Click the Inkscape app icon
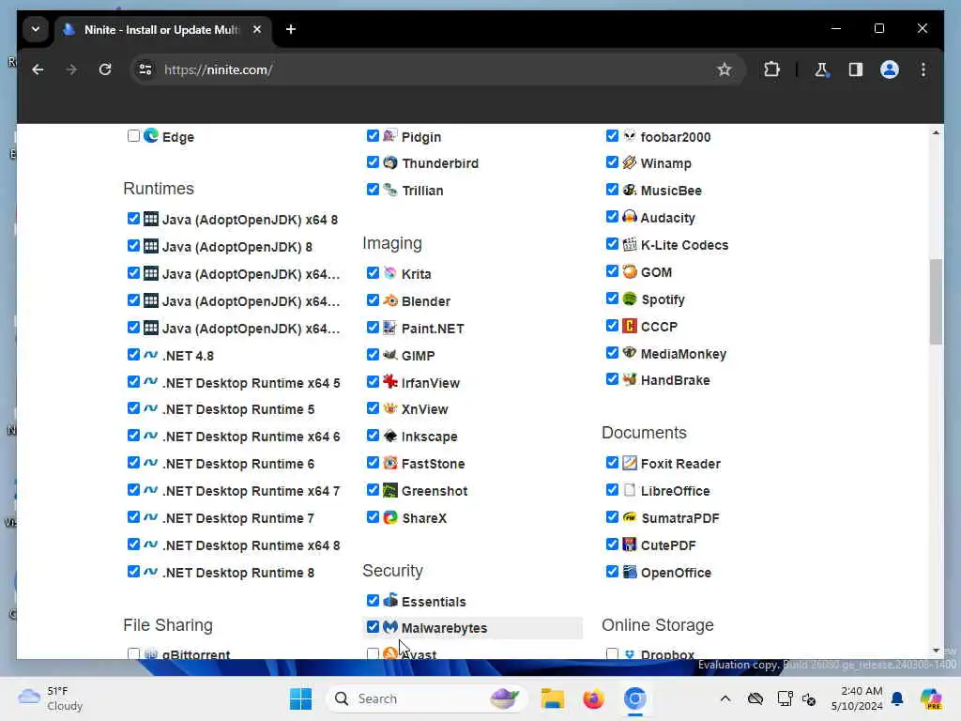Screen dimensions: 961x721 [x=390, y=436]
